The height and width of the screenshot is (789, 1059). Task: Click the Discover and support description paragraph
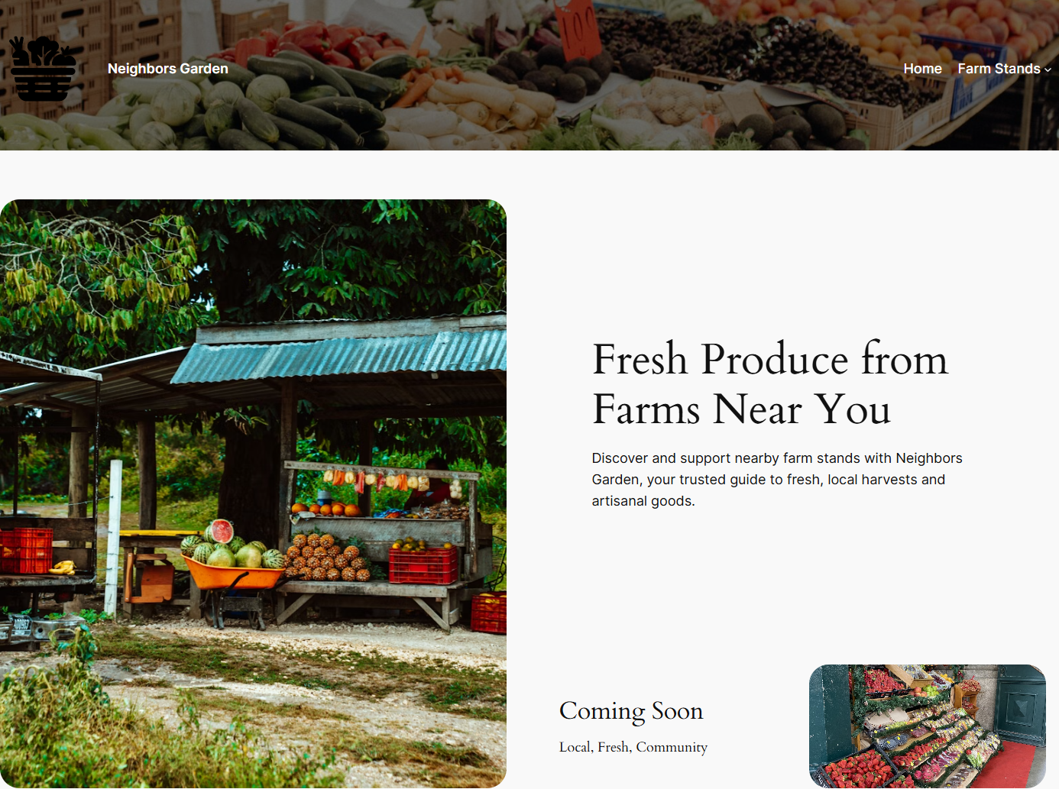point(776,480)
